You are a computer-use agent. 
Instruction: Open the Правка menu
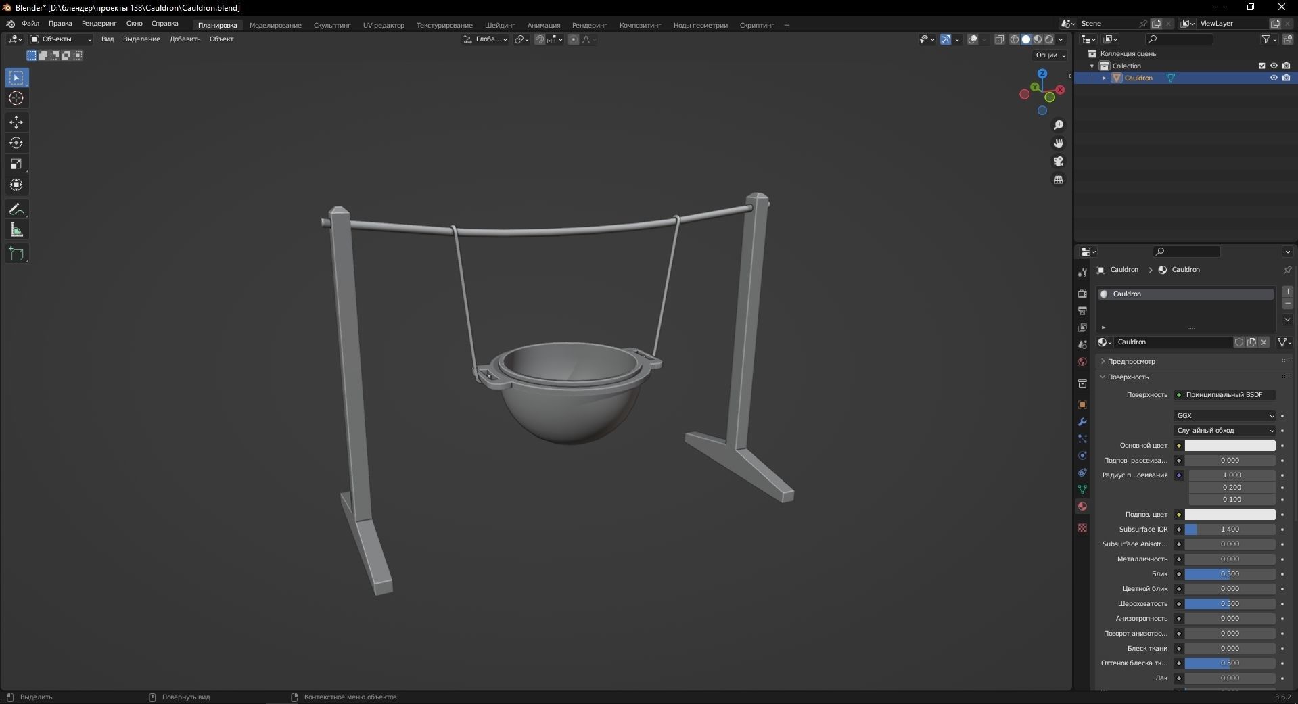(60, 24)
